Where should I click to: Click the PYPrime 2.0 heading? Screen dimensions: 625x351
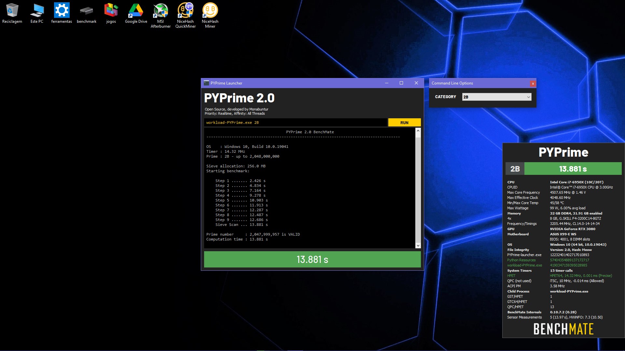(239, 98)
